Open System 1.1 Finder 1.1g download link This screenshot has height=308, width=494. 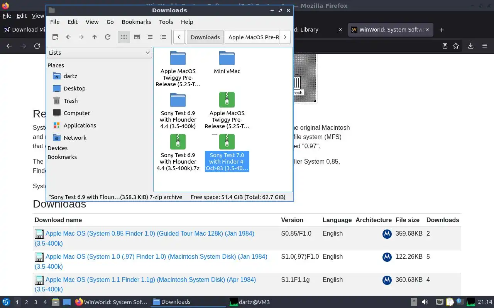pos(151,280)
